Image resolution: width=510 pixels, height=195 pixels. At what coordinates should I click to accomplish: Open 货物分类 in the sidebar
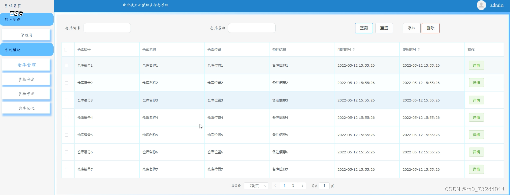[x=26, y=79]
